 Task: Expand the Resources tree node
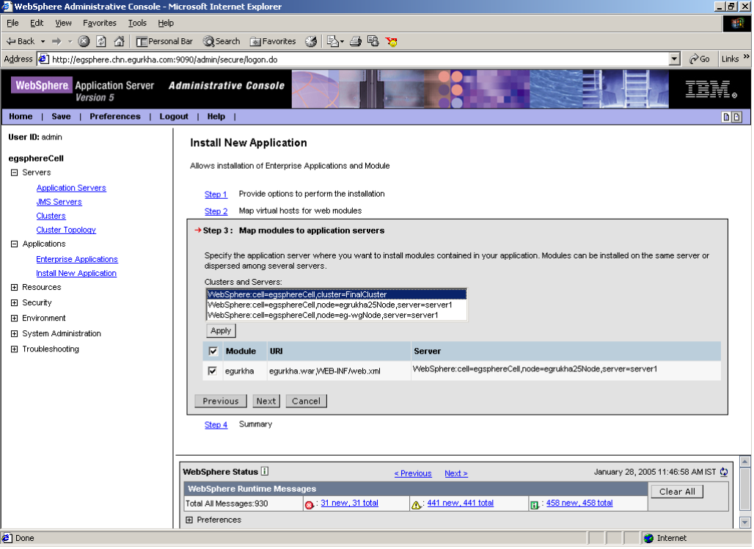pyautogui.click(x=15, y=287)
